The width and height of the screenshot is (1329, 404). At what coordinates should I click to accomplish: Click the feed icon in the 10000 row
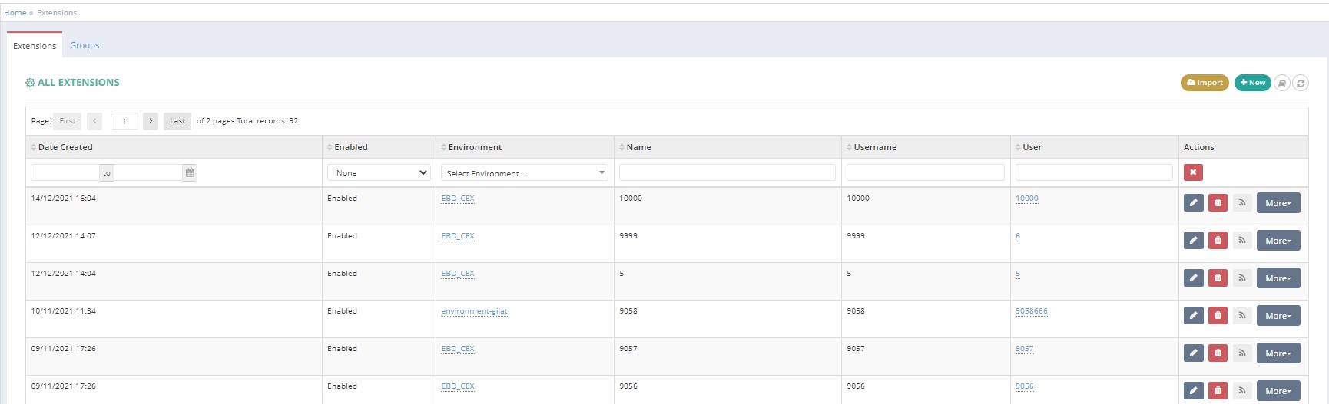(x=1242, y=203)
